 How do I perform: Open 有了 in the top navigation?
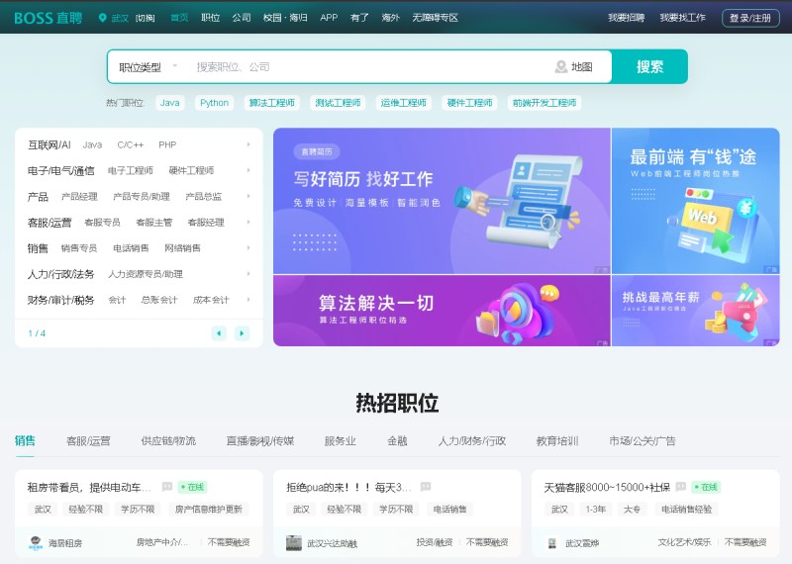coord(359,18)
